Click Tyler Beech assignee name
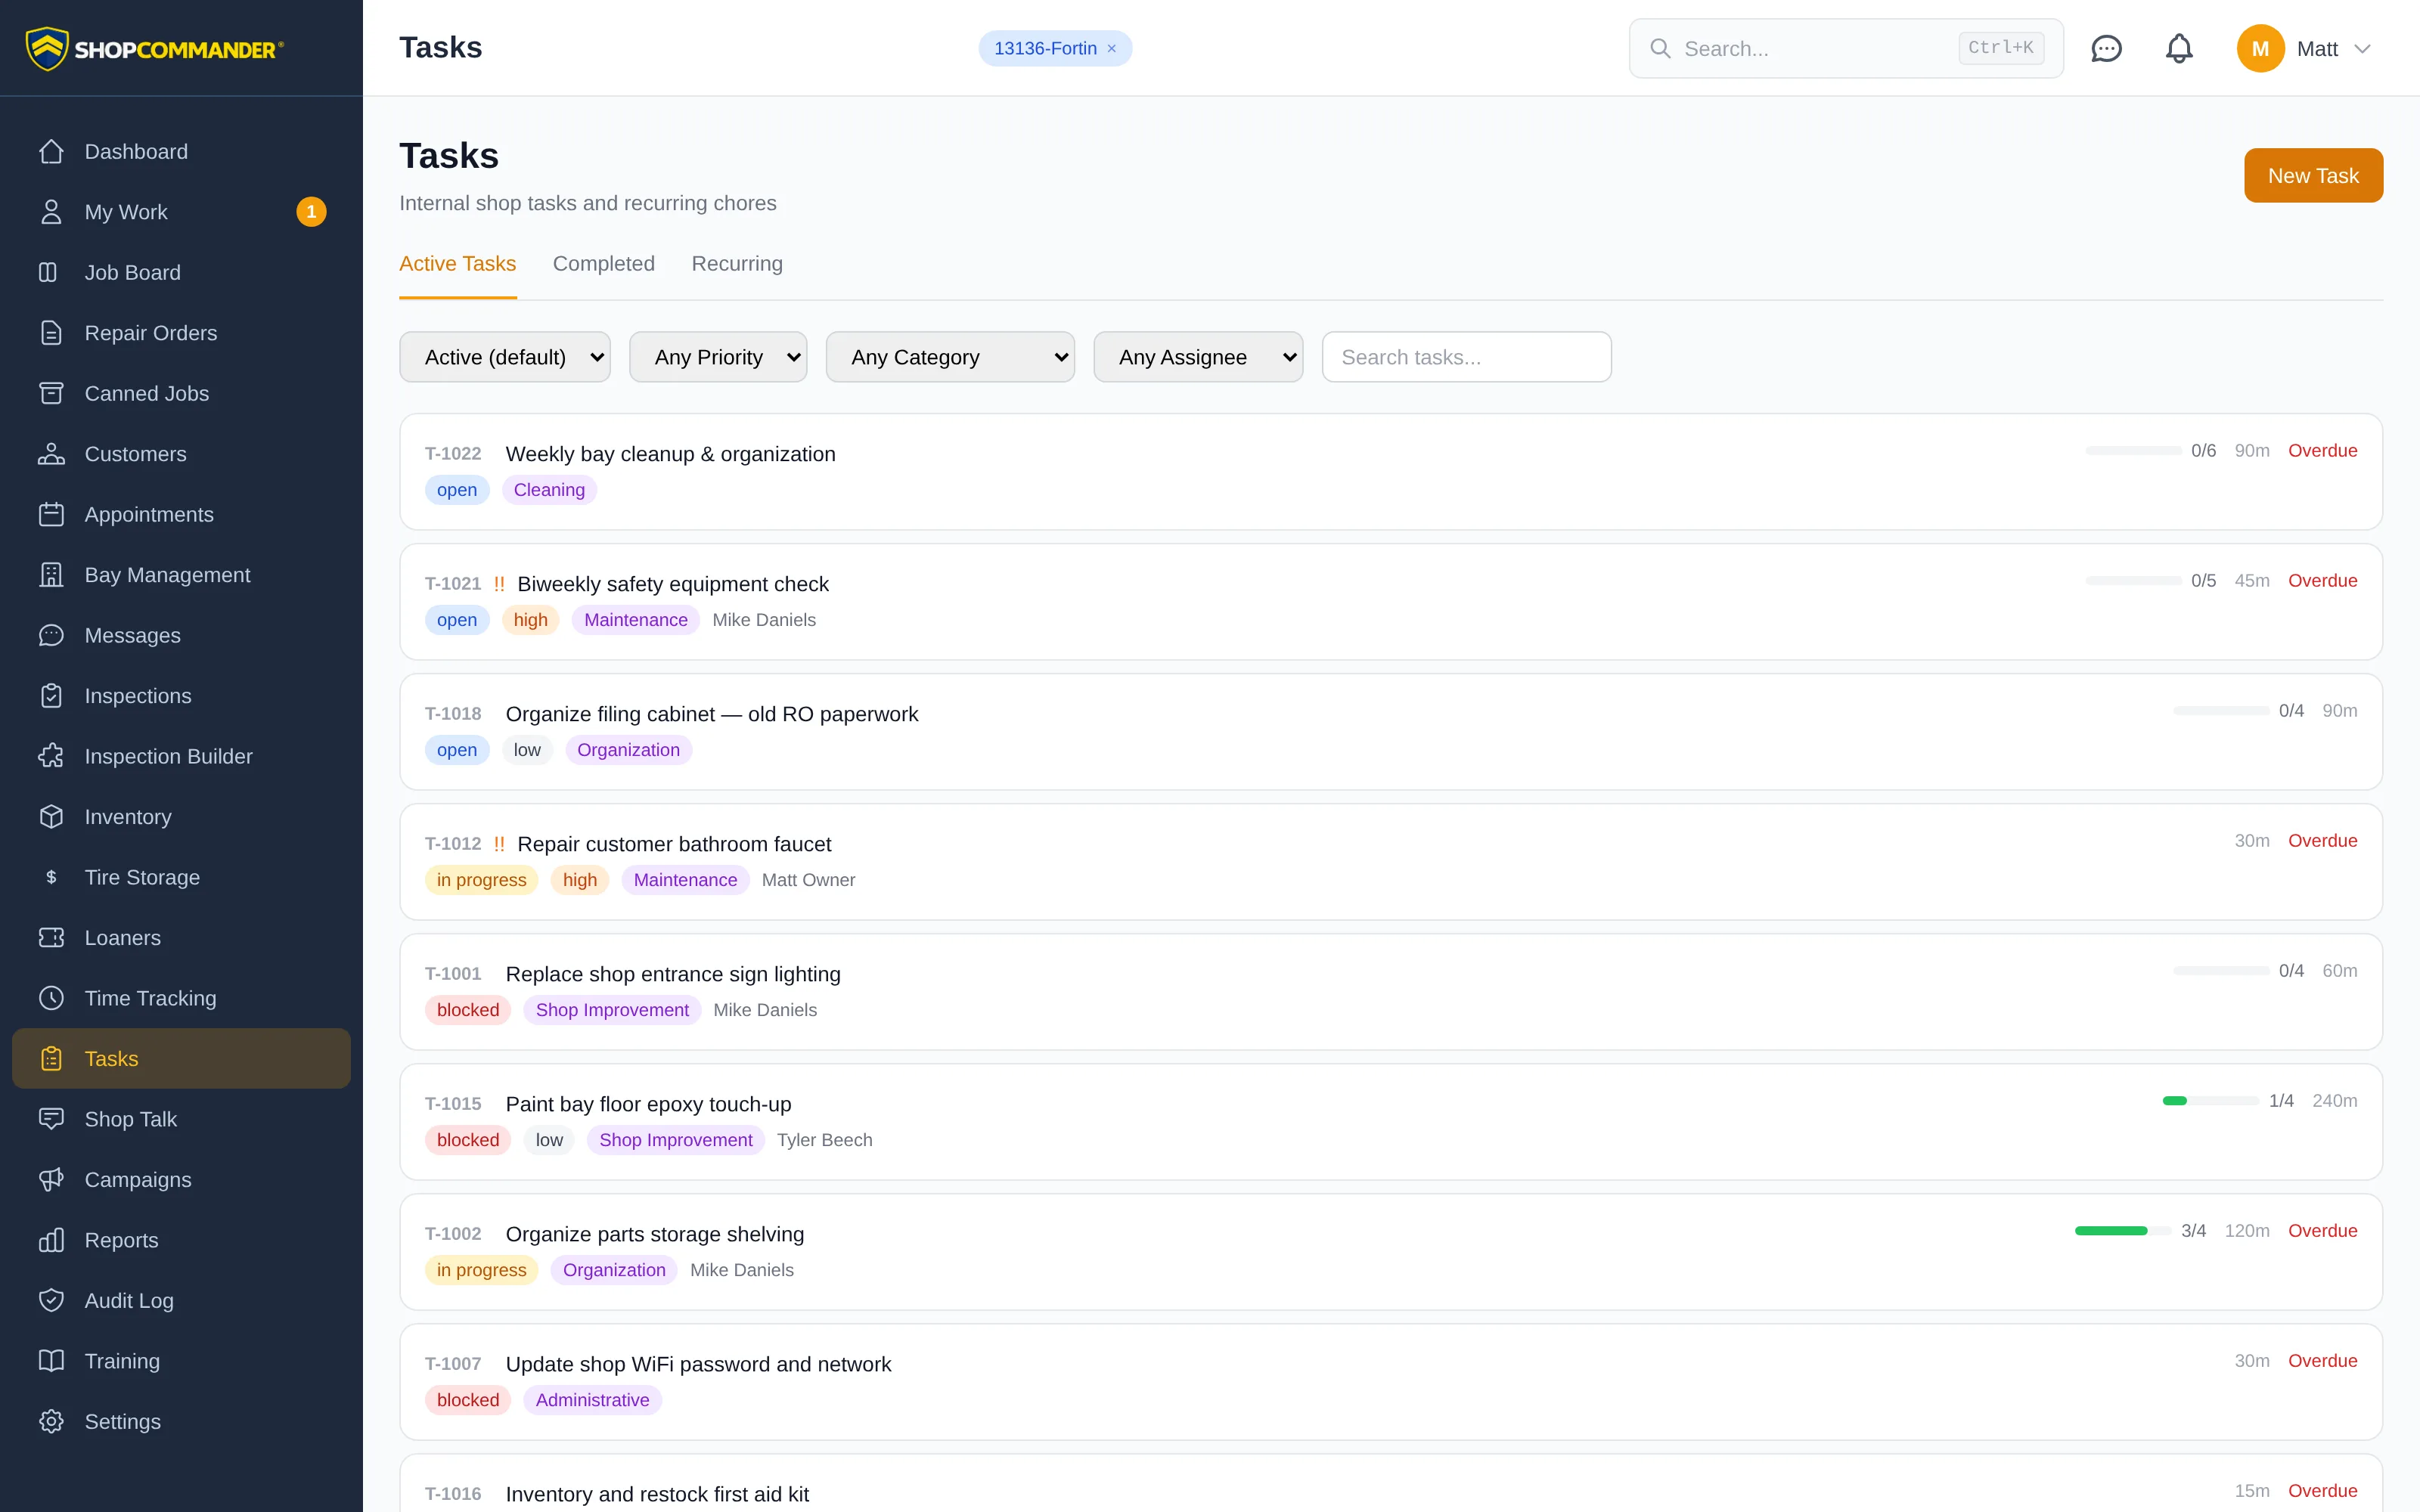Viewport: 2420px width, 1512px height. (824, 1140)
